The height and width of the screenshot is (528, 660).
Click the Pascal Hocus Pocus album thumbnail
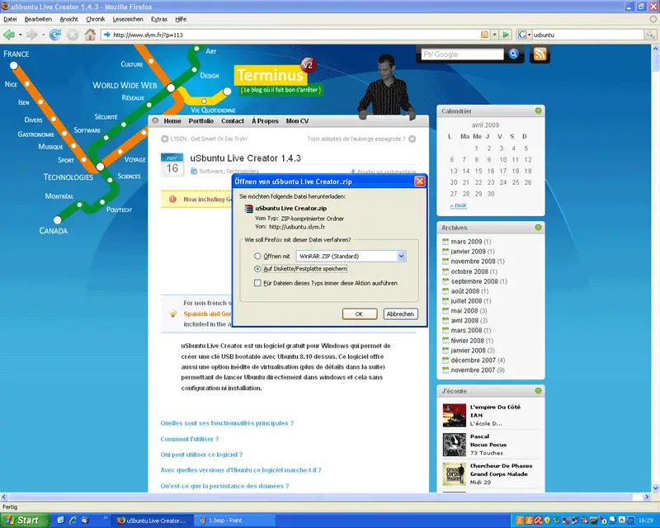455,445
